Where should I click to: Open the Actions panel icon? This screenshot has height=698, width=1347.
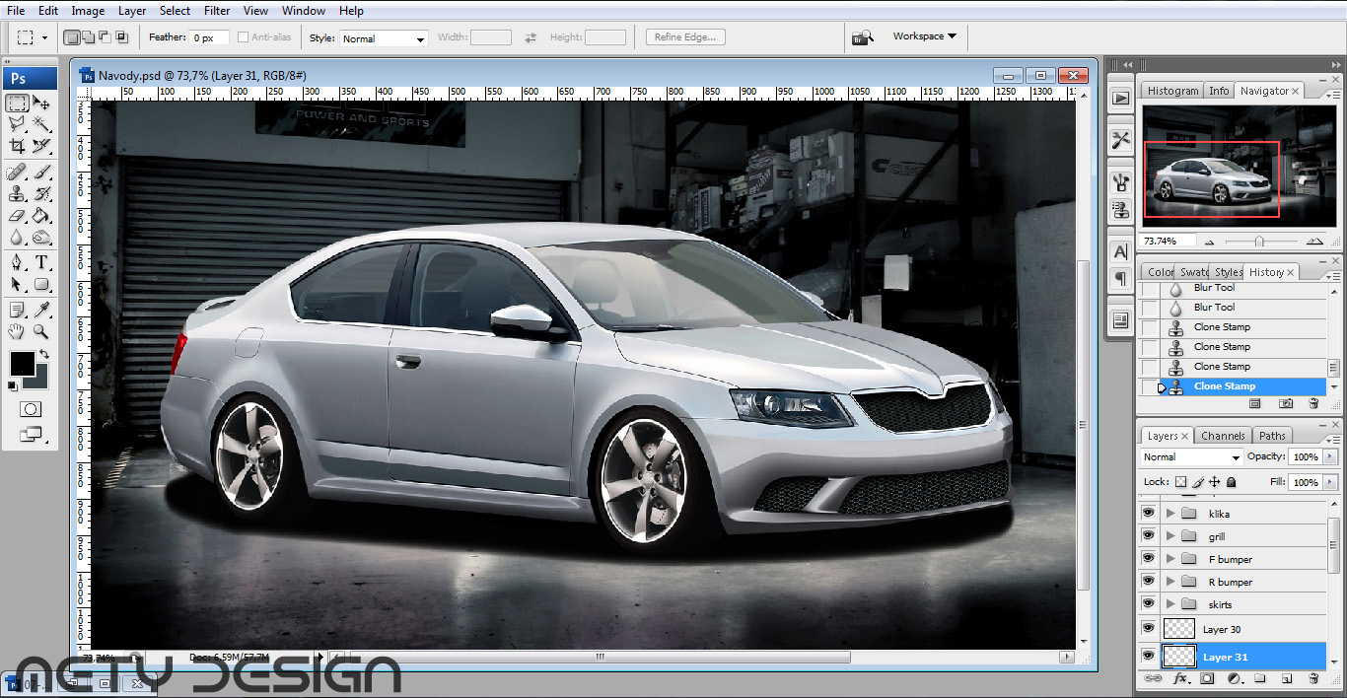pos(1120,98)
